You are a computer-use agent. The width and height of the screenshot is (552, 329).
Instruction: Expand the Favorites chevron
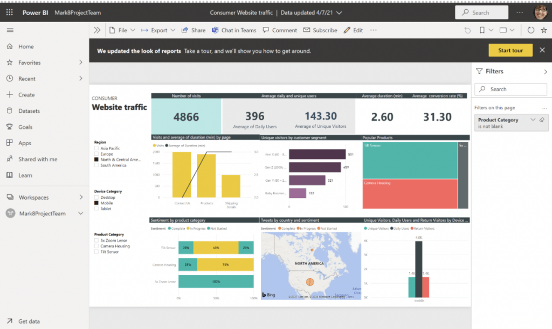point(81,63)
